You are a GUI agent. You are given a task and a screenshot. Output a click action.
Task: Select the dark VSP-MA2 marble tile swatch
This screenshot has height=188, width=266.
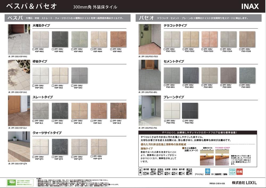[60, 39]
